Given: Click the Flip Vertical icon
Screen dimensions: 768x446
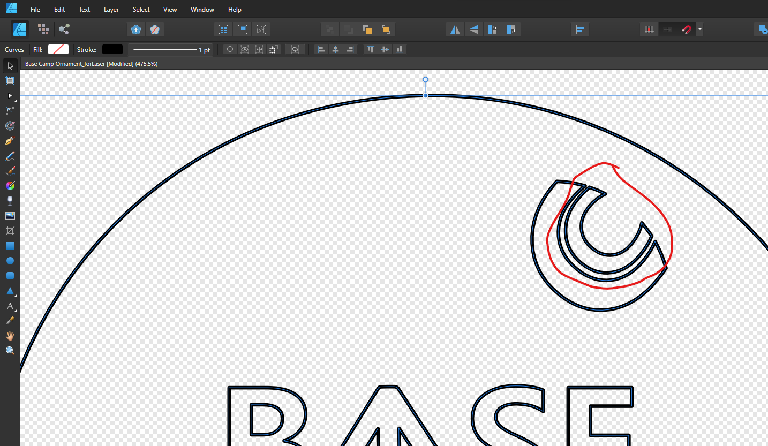Looking at the screenshot, I should [x=474, y=29].
